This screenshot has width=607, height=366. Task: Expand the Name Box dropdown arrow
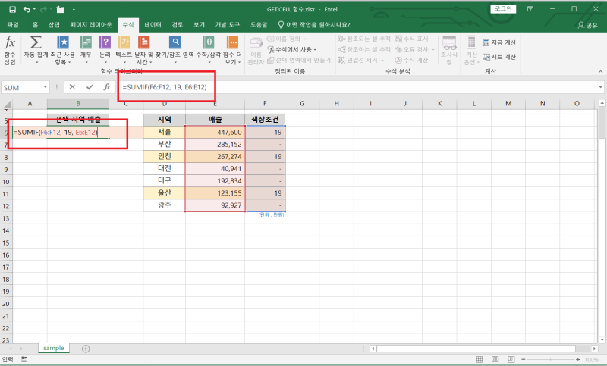tap(45, 87)
